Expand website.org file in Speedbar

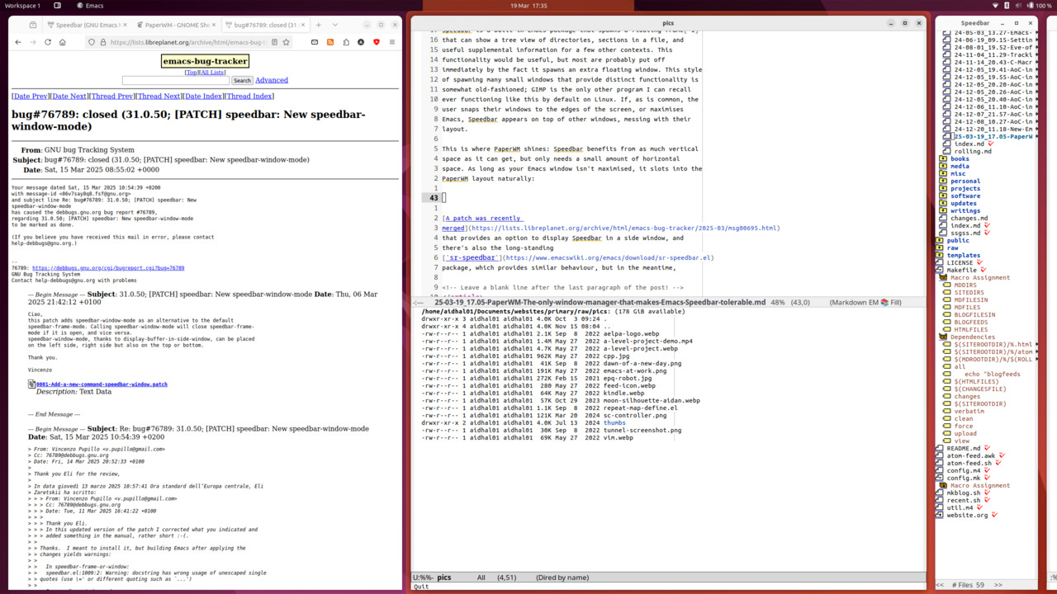[x=940, y=515]
